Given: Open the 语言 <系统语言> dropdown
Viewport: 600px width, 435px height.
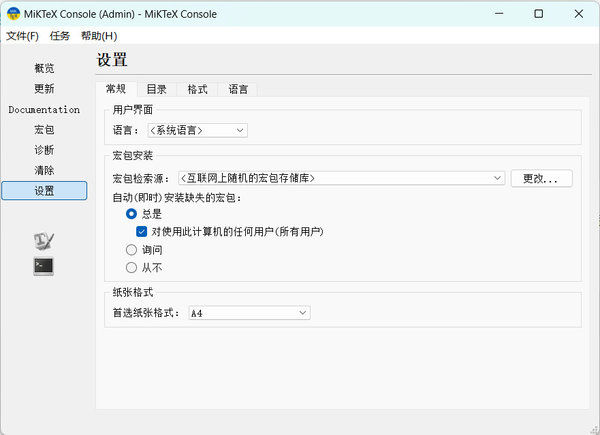Looking at the screenshot, I should tap(198, 131).
